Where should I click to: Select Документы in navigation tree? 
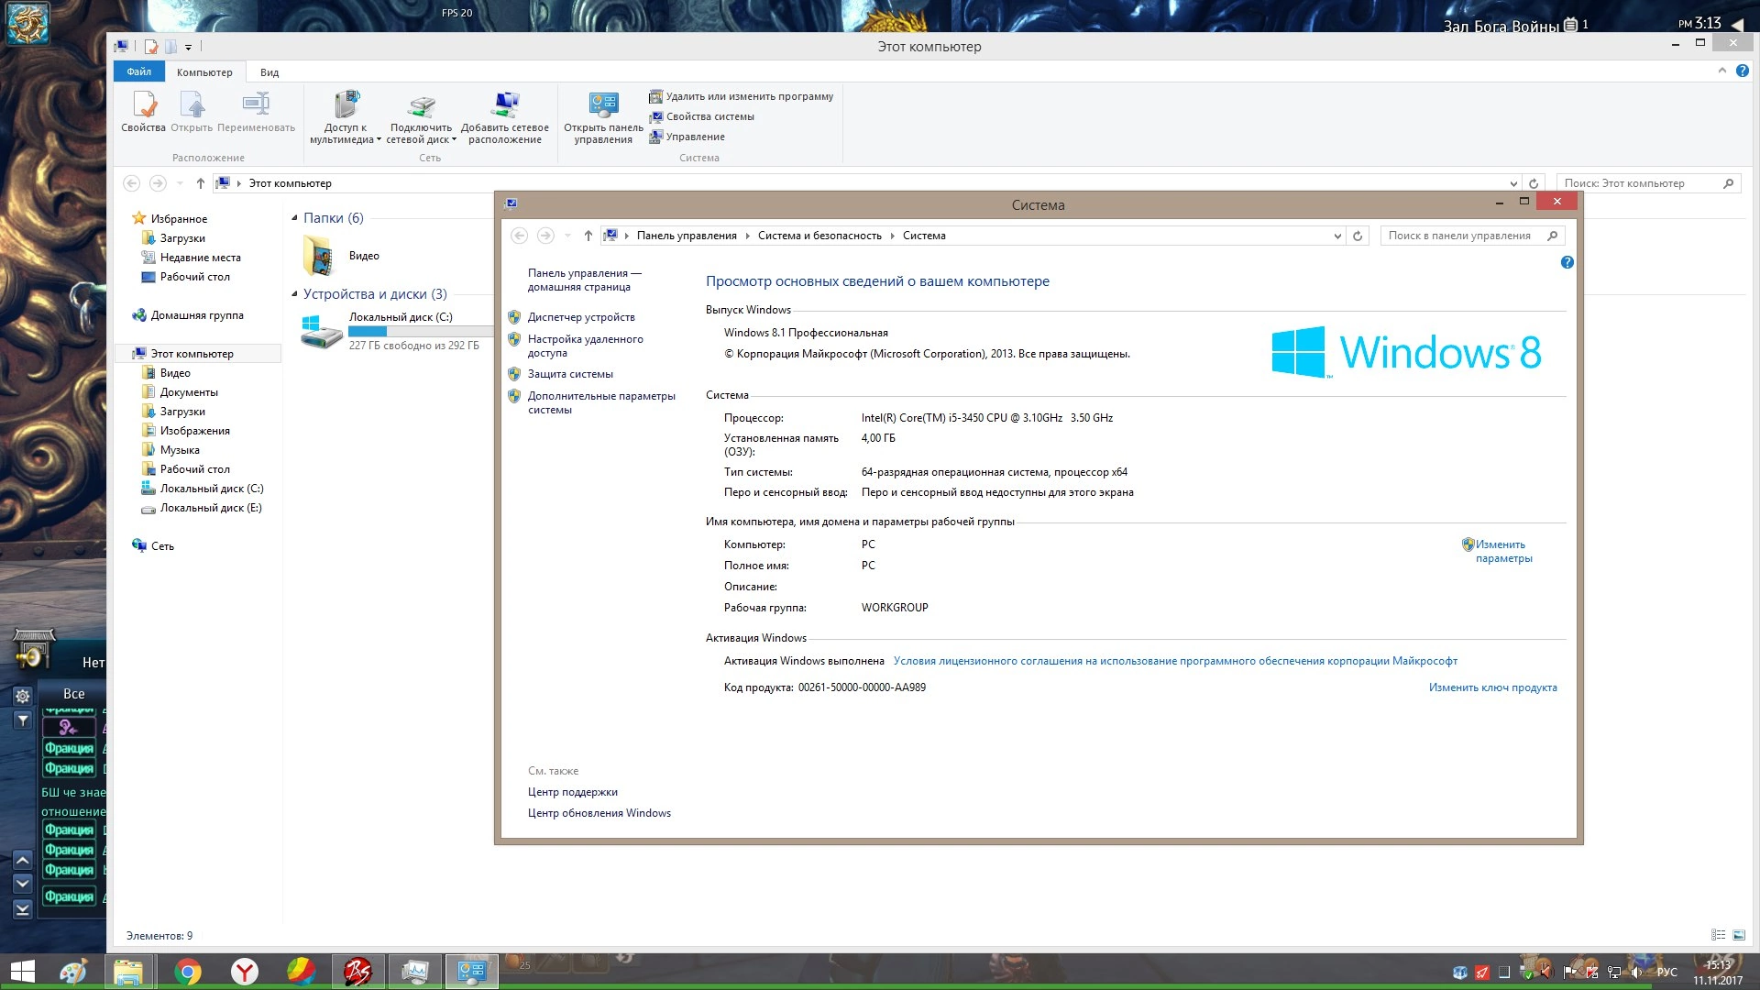(x=189, y=392)
